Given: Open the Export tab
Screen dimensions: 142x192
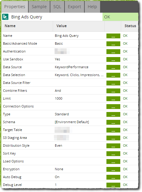Looking at the screenshot, I should point(74,7).
